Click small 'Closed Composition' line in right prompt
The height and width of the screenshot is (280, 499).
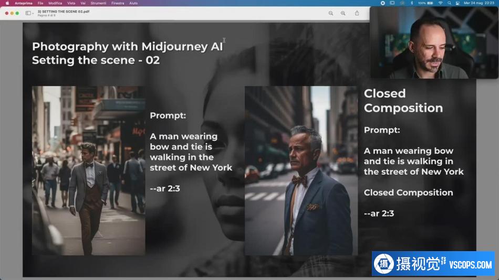pos(408,192)
